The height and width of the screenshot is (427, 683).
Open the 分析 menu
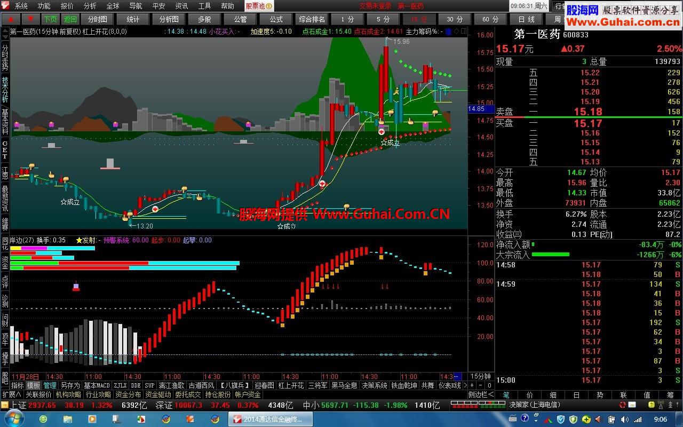click(x=90, y=6)
